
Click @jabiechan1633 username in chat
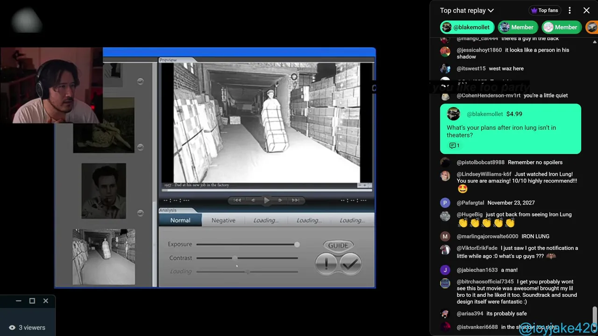point(477,270)
